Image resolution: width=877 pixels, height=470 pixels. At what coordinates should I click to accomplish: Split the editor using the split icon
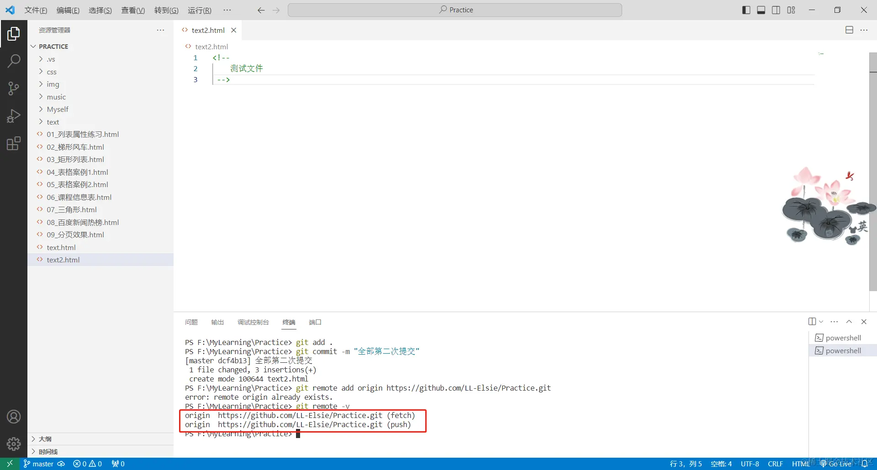pos(849,30)
